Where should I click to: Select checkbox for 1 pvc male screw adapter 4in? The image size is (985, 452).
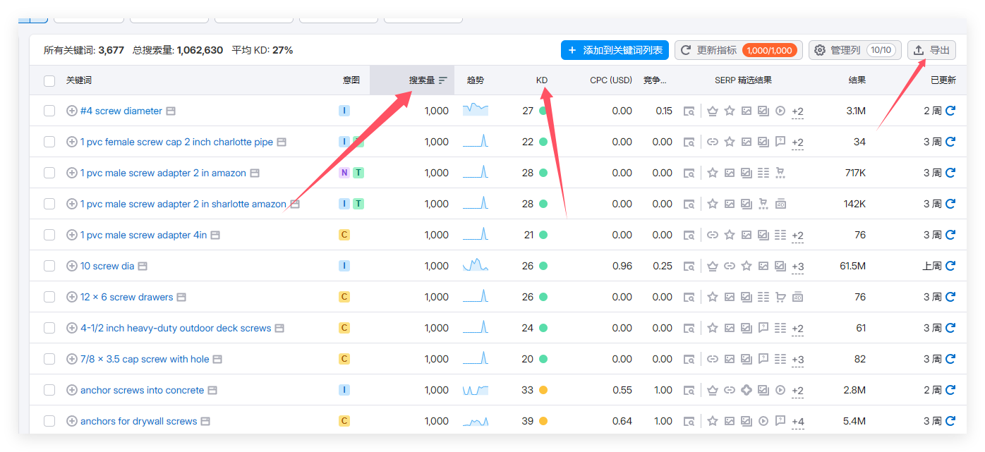(49, 235)
